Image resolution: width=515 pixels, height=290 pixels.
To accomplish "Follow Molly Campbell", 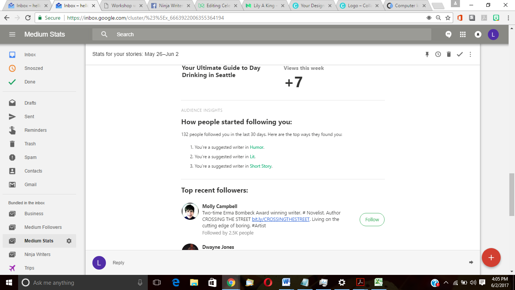I will pyautogui.click(x=372, y=220).
